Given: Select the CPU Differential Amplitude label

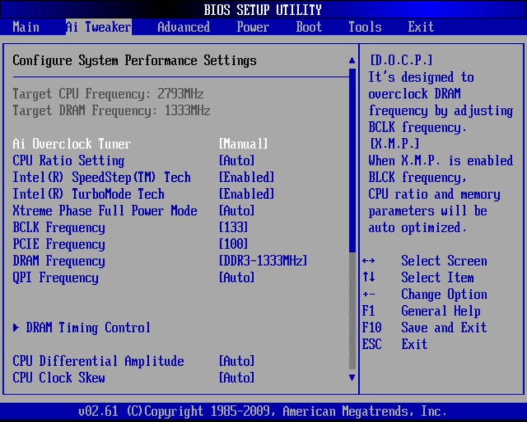Looking at the screenshot, I should coord(98,361).
